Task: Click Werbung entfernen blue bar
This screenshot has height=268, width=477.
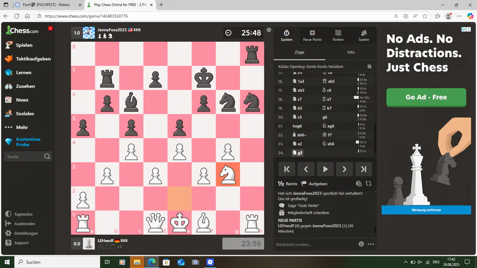Action: (426, 210)
